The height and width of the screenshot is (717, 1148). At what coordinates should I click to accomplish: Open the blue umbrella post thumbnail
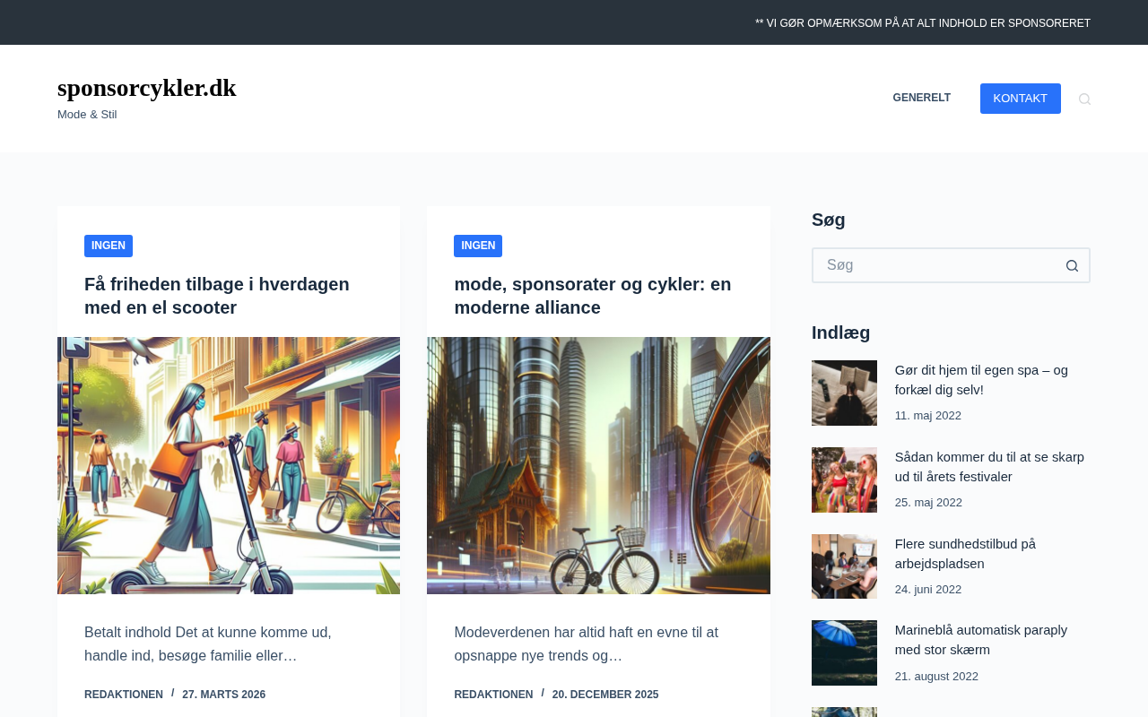coord(844,652)
